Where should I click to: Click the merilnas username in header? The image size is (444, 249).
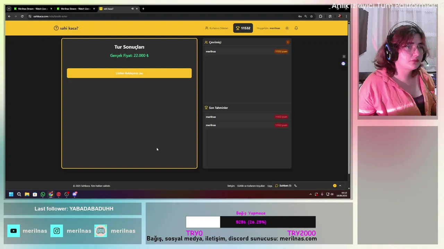click(275, 28)
